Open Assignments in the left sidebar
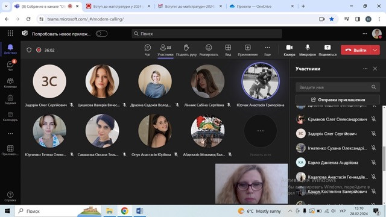The width and height of the screenshot is (386, 217). pos(10,99)
